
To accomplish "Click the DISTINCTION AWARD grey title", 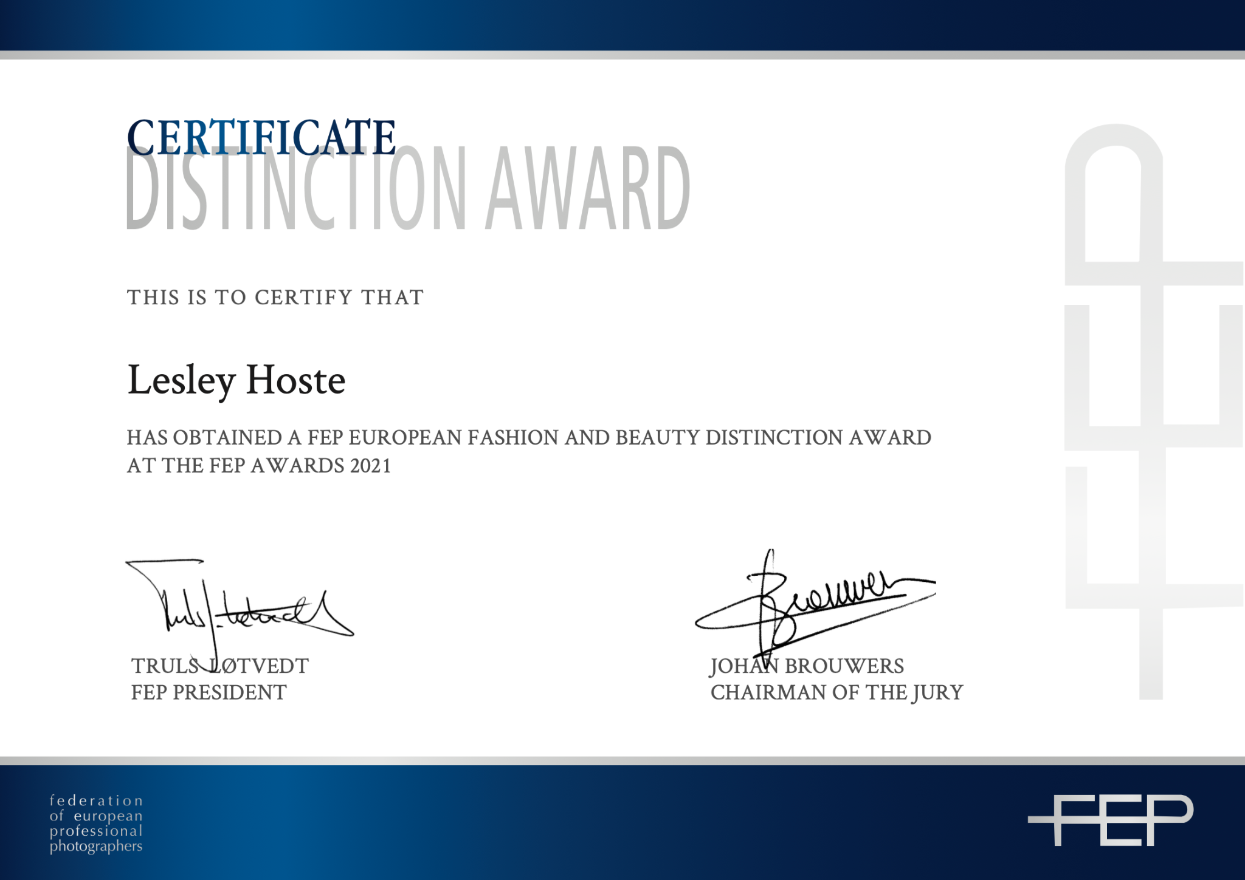I will point(409,189).
